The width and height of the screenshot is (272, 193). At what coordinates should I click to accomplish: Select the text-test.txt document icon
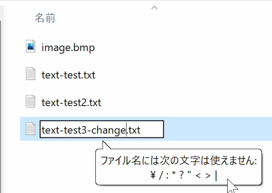tap(31, 74)
